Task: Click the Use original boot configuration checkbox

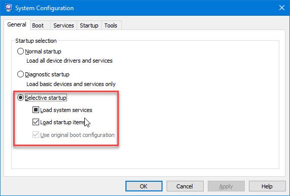Action: tap(36, 135)
